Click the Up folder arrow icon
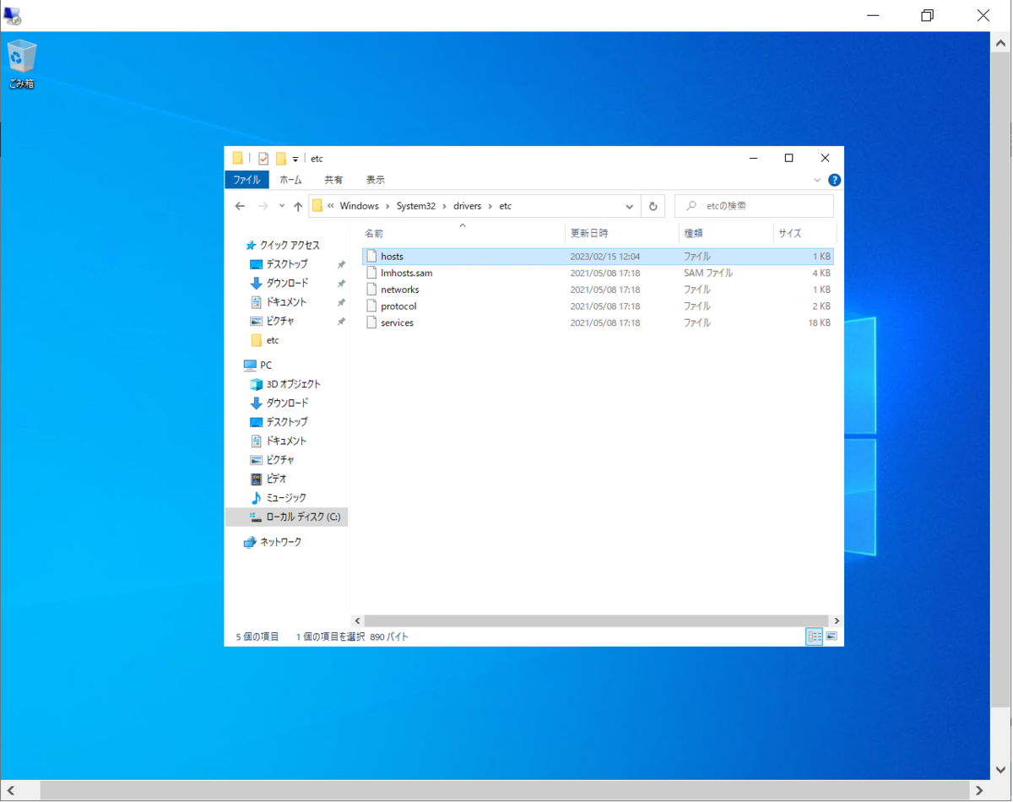1013x802 pixels. click(x=298, y=206)
